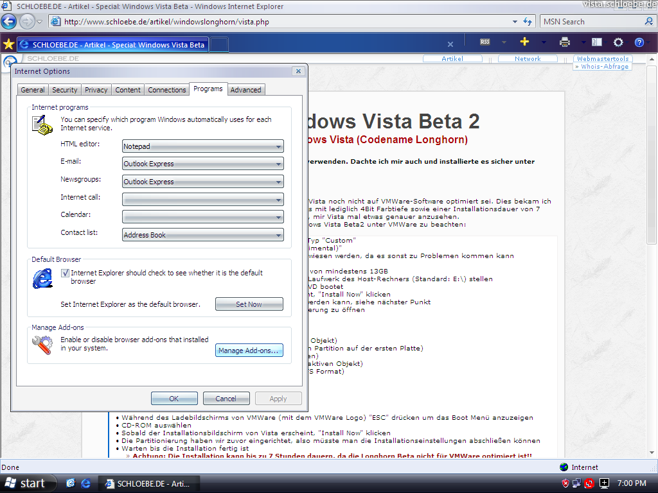Image resolution: width=658 pixels, height=493 pixels.
Task: Open the Privacy tab
Action: pyautogui.click(x=96, y=90)
